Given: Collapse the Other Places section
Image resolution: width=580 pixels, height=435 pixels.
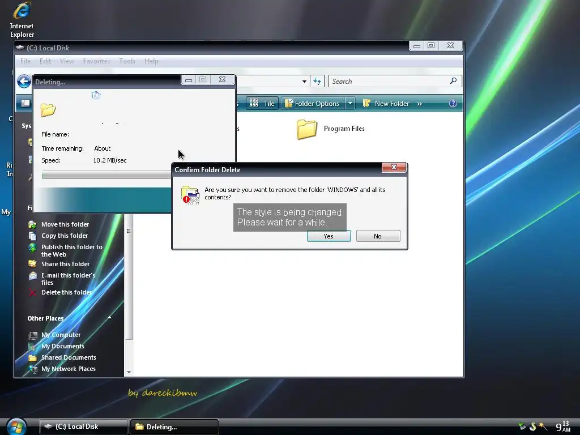Looking at the screenshot, I should click(109, 318).
